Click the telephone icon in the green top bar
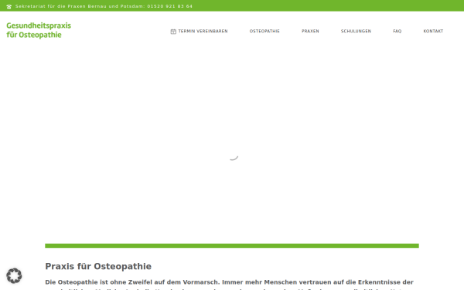 point(9,6)
